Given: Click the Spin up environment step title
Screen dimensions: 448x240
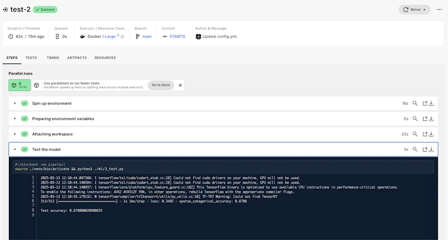Looking at the screenshot, I should pos(52,103).
